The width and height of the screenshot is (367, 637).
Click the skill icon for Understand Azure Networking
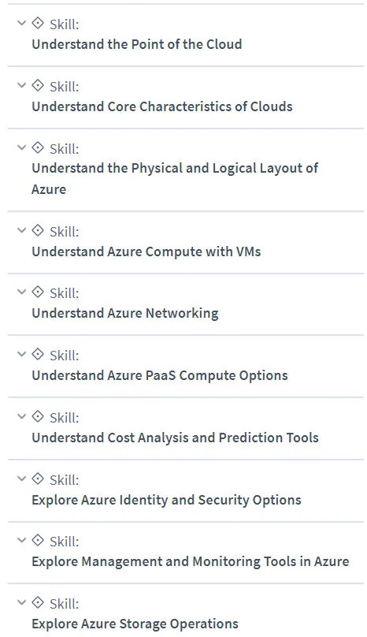(38, 292)
